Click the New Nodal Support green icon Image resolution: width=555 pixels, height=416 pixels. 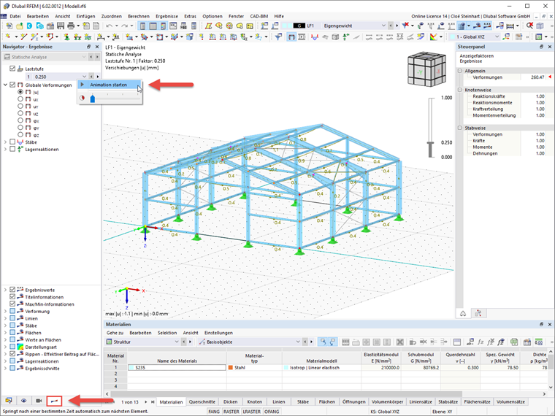pos(66,36)
